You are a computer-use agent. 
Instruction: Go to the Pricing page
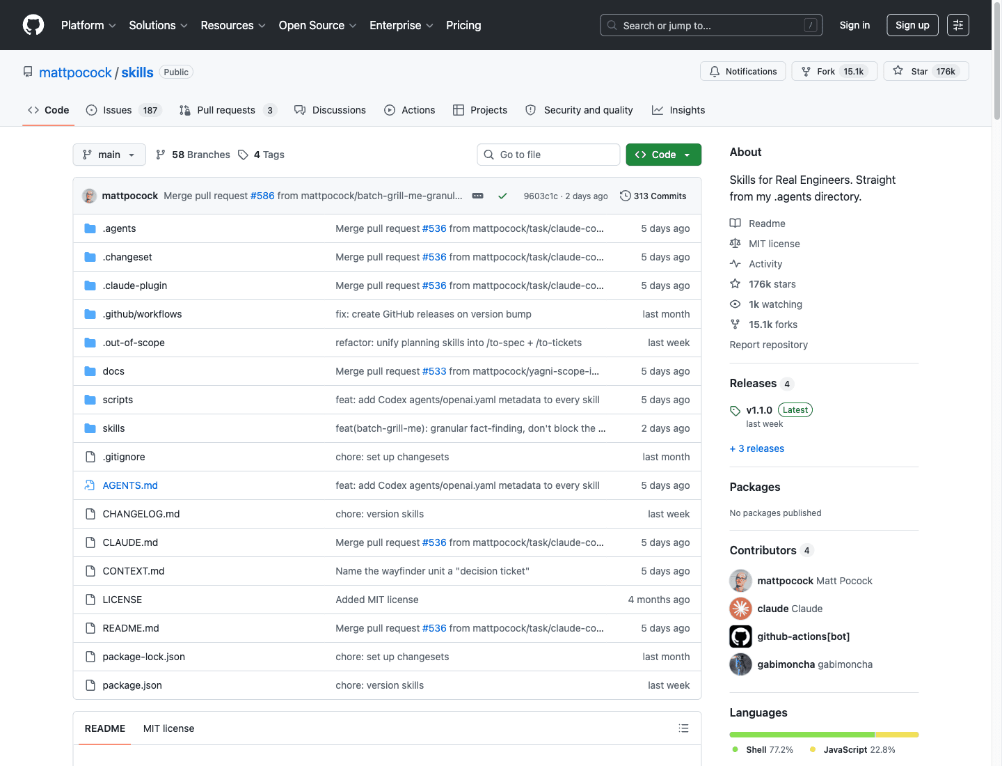(463, 25)
